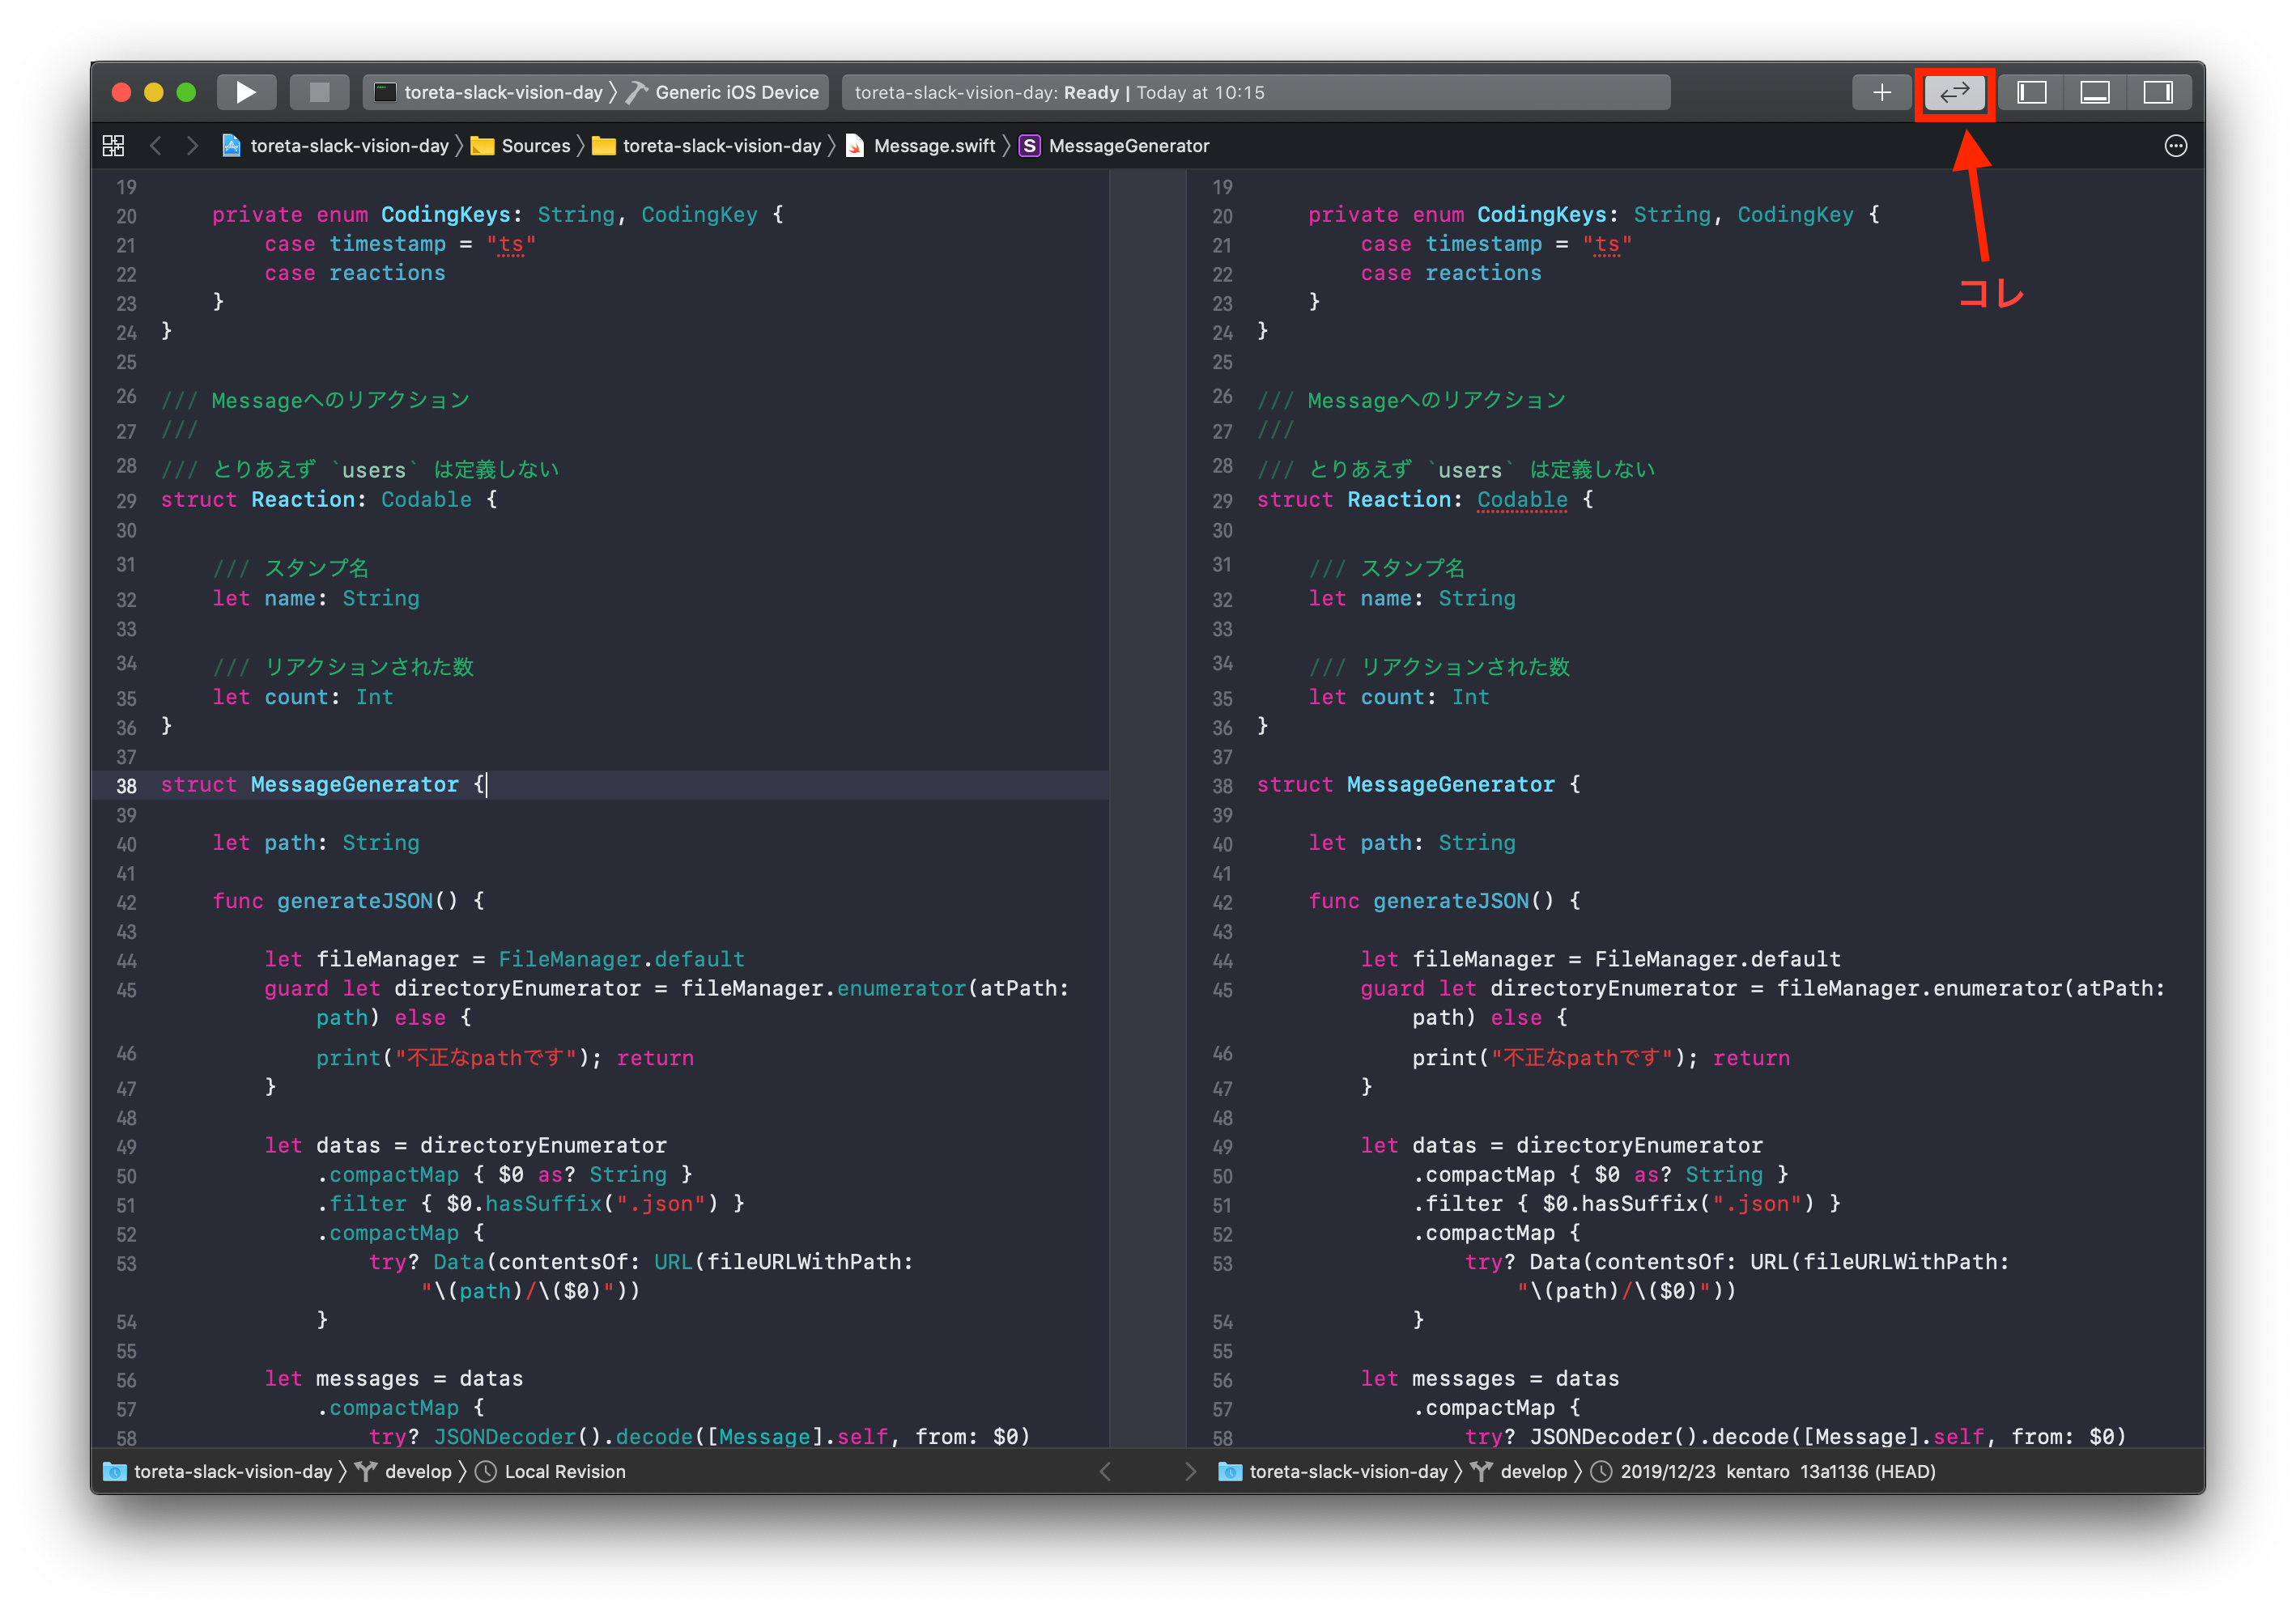Click let name: String in right pane
2296x1614 pixels.
coord(1412,598)
